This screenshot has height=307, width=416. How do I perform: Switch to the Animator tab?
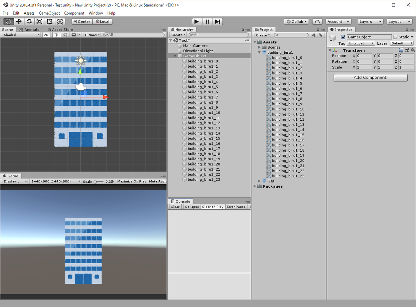coord(31,30)
